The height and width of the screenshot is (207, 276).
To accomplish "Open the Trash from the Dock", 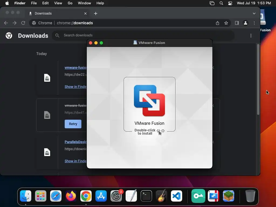I will (250, 196).
